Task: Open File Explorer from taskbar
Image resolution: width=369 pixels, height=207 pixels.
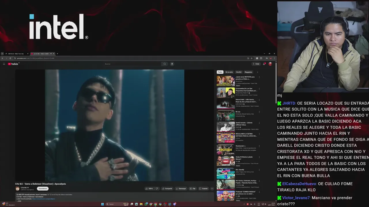Action: coord(141,204)
